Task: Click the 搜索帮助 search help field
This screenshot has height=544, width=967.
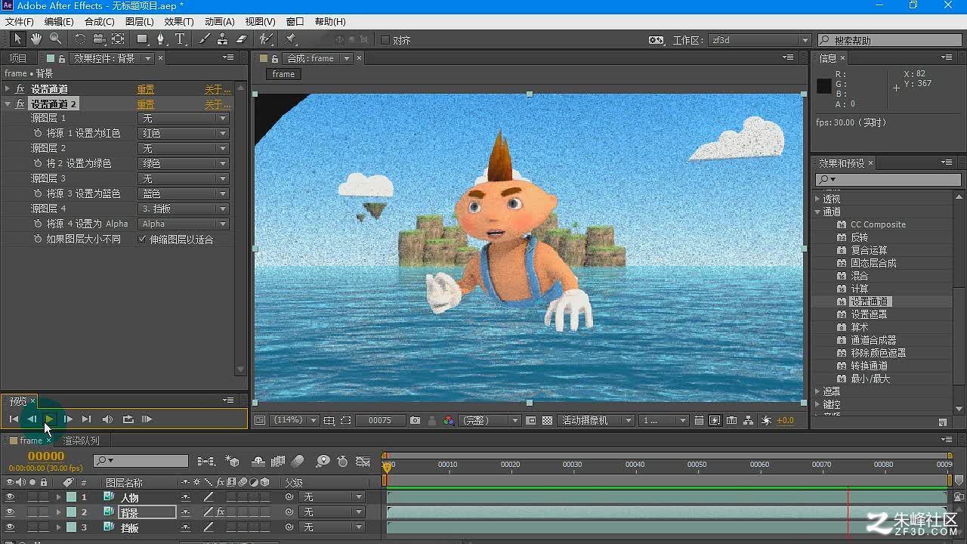Action: tap(889, 40)
